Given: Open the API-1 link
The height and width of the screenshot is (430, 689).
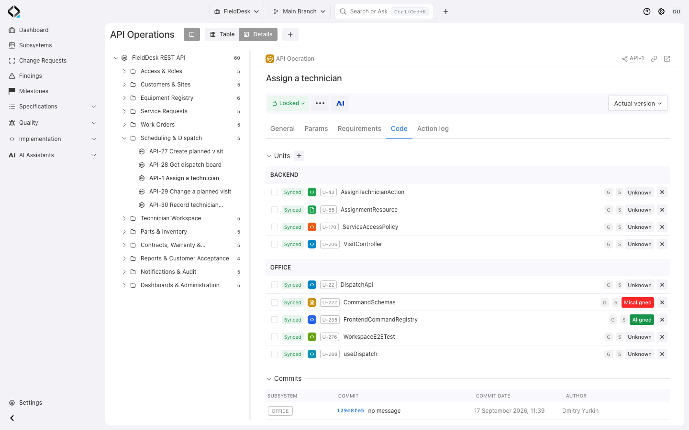Looking at the screenshot, I should coord(636,58).
